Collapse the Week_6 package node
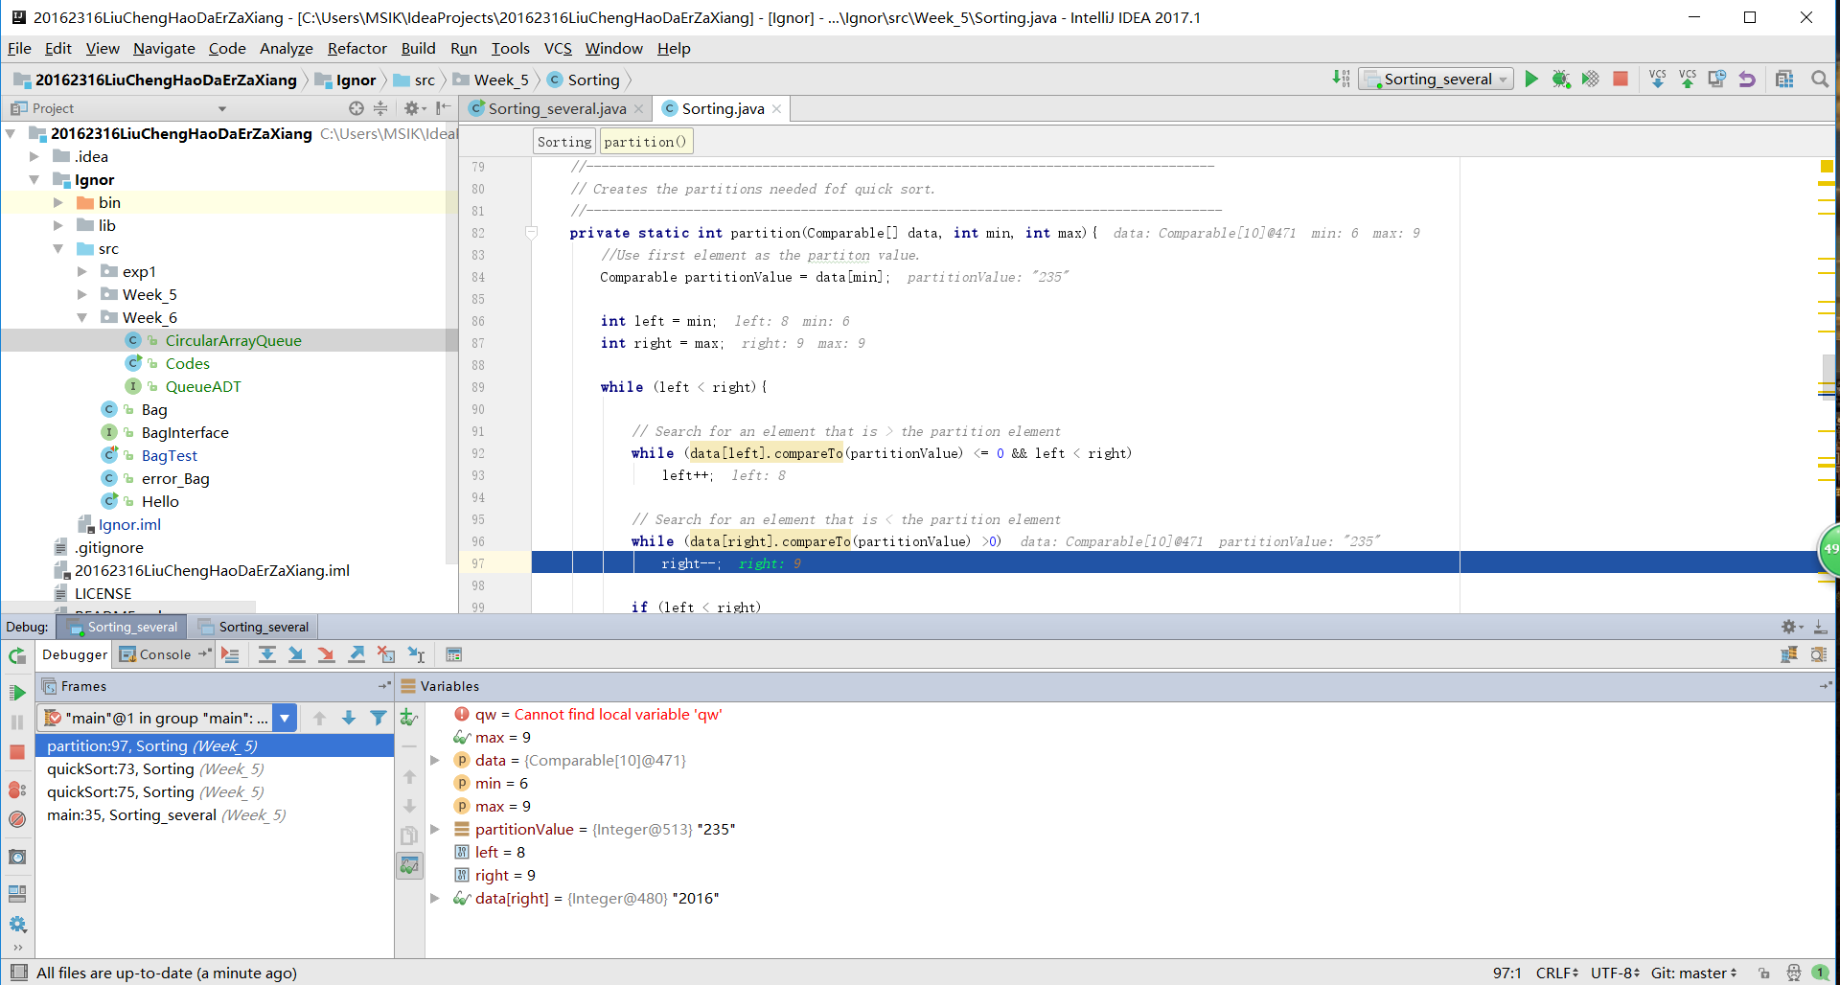 point(82,317)
